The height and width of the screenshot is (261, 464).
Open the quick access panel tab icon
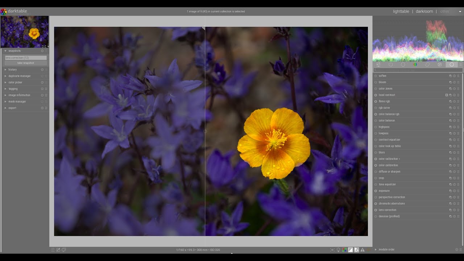pyautogui.click(x=378, y=65)
